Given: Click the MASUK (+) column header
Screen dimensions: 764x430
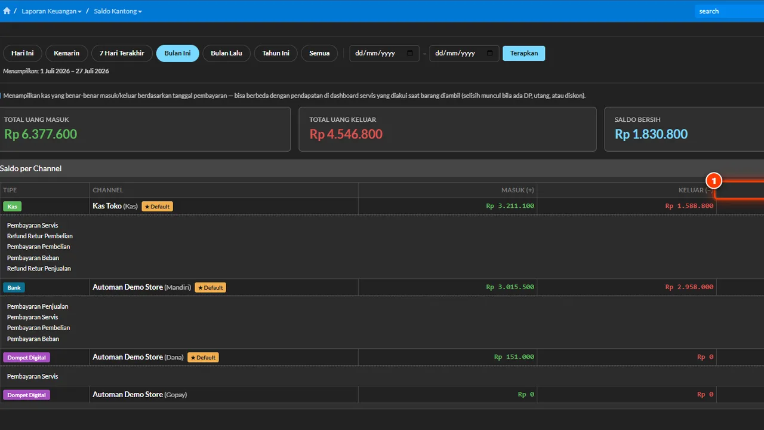Looking at the screenshot, I should [x=448, y=190].
